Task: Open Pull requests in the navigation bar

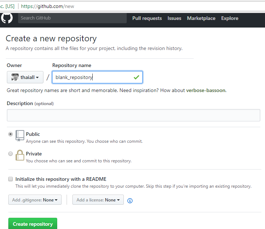Action: pyautogui.click(x=147, y=18)
